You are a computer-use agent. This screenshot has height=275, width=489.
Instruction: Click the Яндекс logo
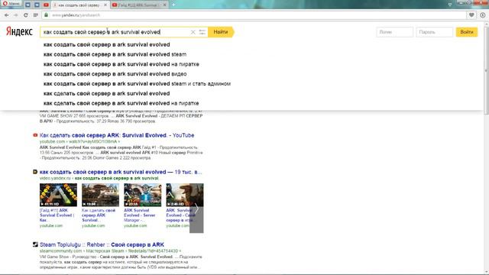click(19, 31)
